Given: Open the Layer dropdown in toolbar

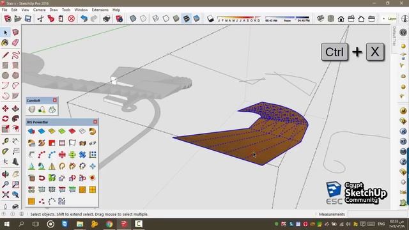Looking at the screenshot, I should (x=390, y=19).
